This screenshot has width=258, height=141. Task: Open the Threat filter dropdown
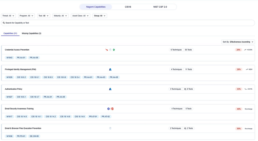click(x=8, y=16)
